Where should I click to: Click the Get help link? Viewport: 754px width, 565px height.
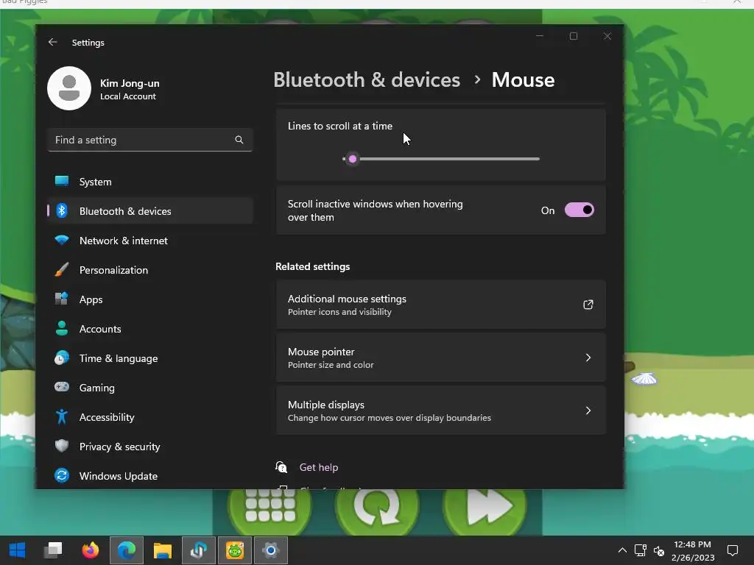click(x=318, y=467)
